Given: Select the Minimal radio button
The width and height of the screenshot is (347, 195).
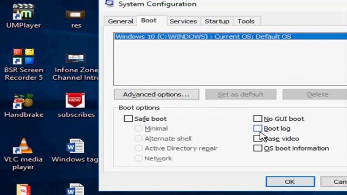Looking at the screenshot, I should click(x=138, y=128).
